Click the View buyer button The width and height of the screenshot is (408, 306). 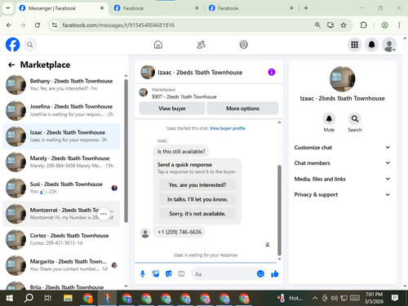(x=172, y=109)
